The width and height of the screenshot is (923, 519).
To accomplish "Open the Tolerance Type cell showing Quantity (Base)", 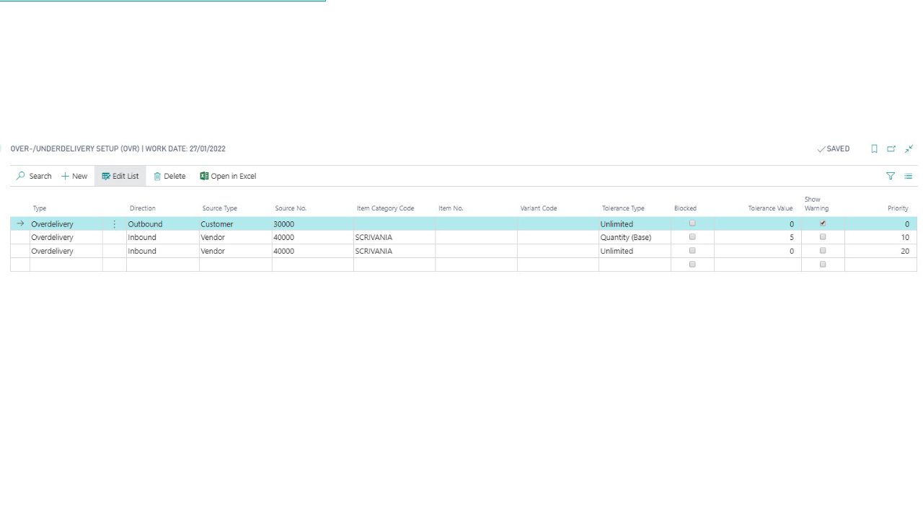I will 634,237.
